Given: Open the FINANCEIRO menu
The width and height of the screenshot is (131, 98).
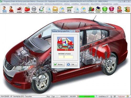Looking at the screenshot, I should point(85,4).
